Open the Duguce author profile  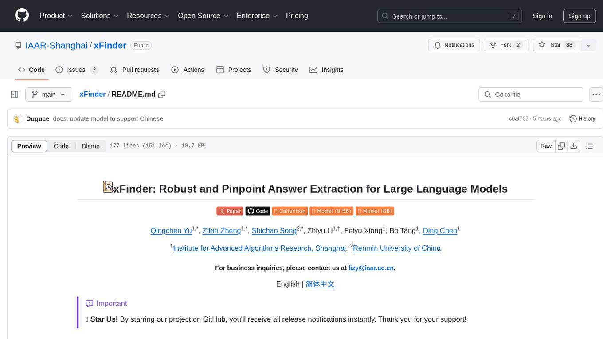click(x=38, y=119)
